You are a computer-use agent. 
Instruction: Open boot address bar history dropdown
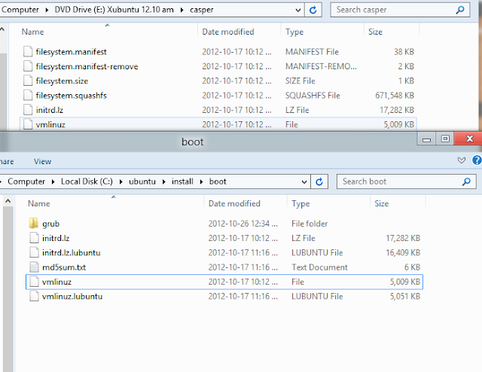(304, 181)
